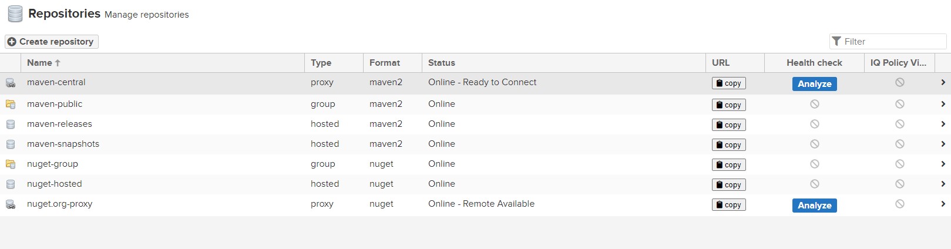
Task: Focus the Filter search field
Action: pyautogui.click(x=892, y=42)
